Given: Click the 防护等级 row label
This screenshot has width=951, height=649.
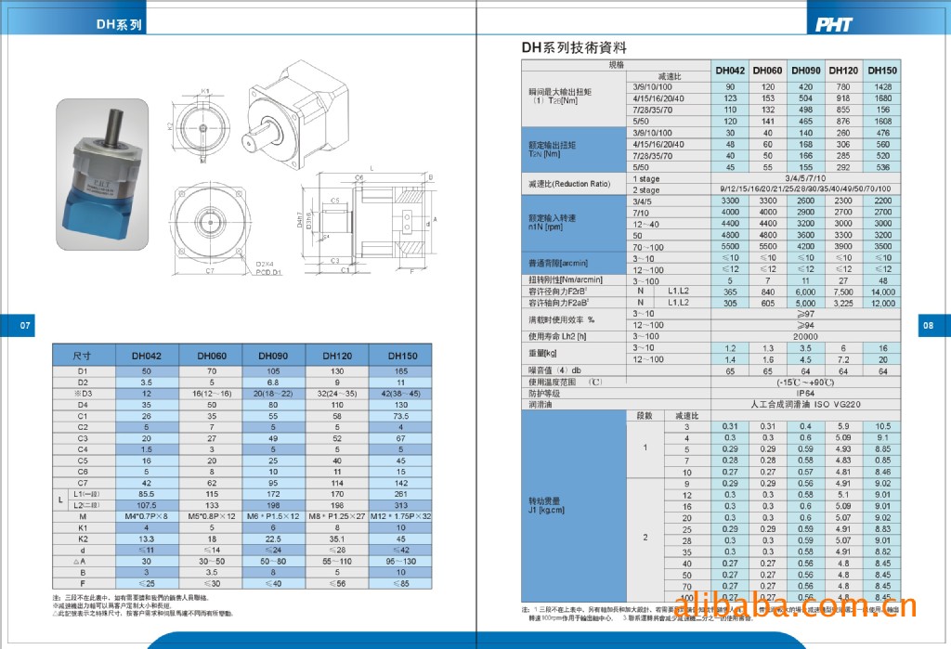Looking at the screenshot, I should (x=543, y=394).
